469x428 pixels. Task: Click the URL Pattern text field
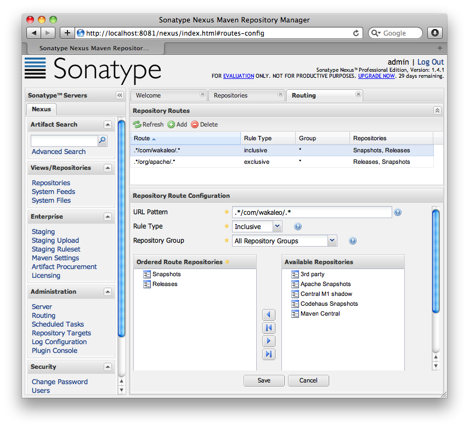(312, 212)
